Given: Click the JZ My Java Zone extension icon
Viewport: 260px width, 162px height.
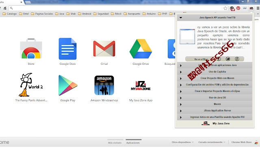Looking at the screenshot, I should [x=251, y=8].
